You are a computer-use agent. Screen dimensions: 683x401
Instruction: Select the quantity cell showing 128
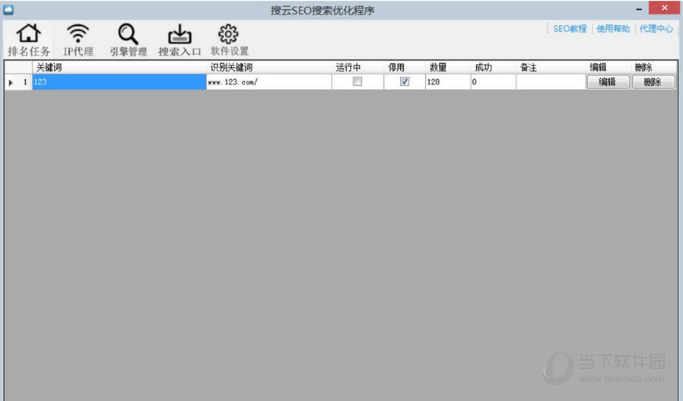(x=448, y=82)
